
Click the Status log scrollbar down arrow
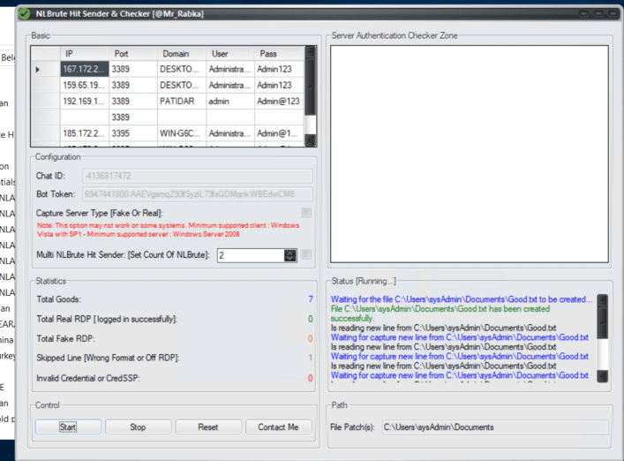coord(603,376)
